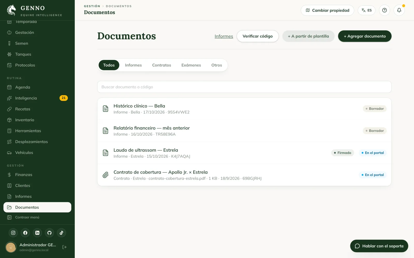
Task: Open the help question mark icon
Action: (385, 10)
